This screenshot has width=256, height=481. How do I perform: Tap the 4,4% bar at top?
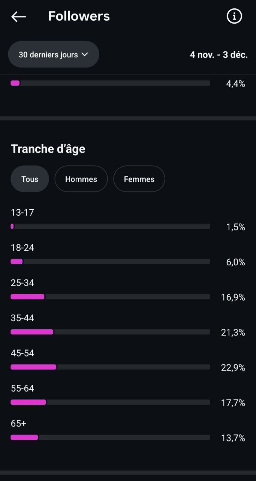pos(110,83)
